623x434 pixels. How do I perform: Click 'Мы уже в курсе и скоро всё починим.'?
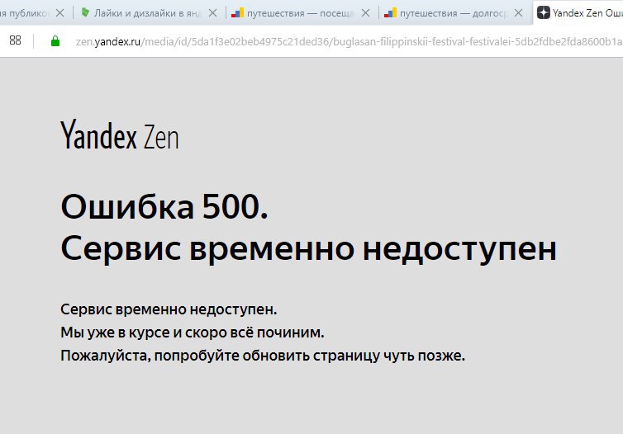point(193,333)
